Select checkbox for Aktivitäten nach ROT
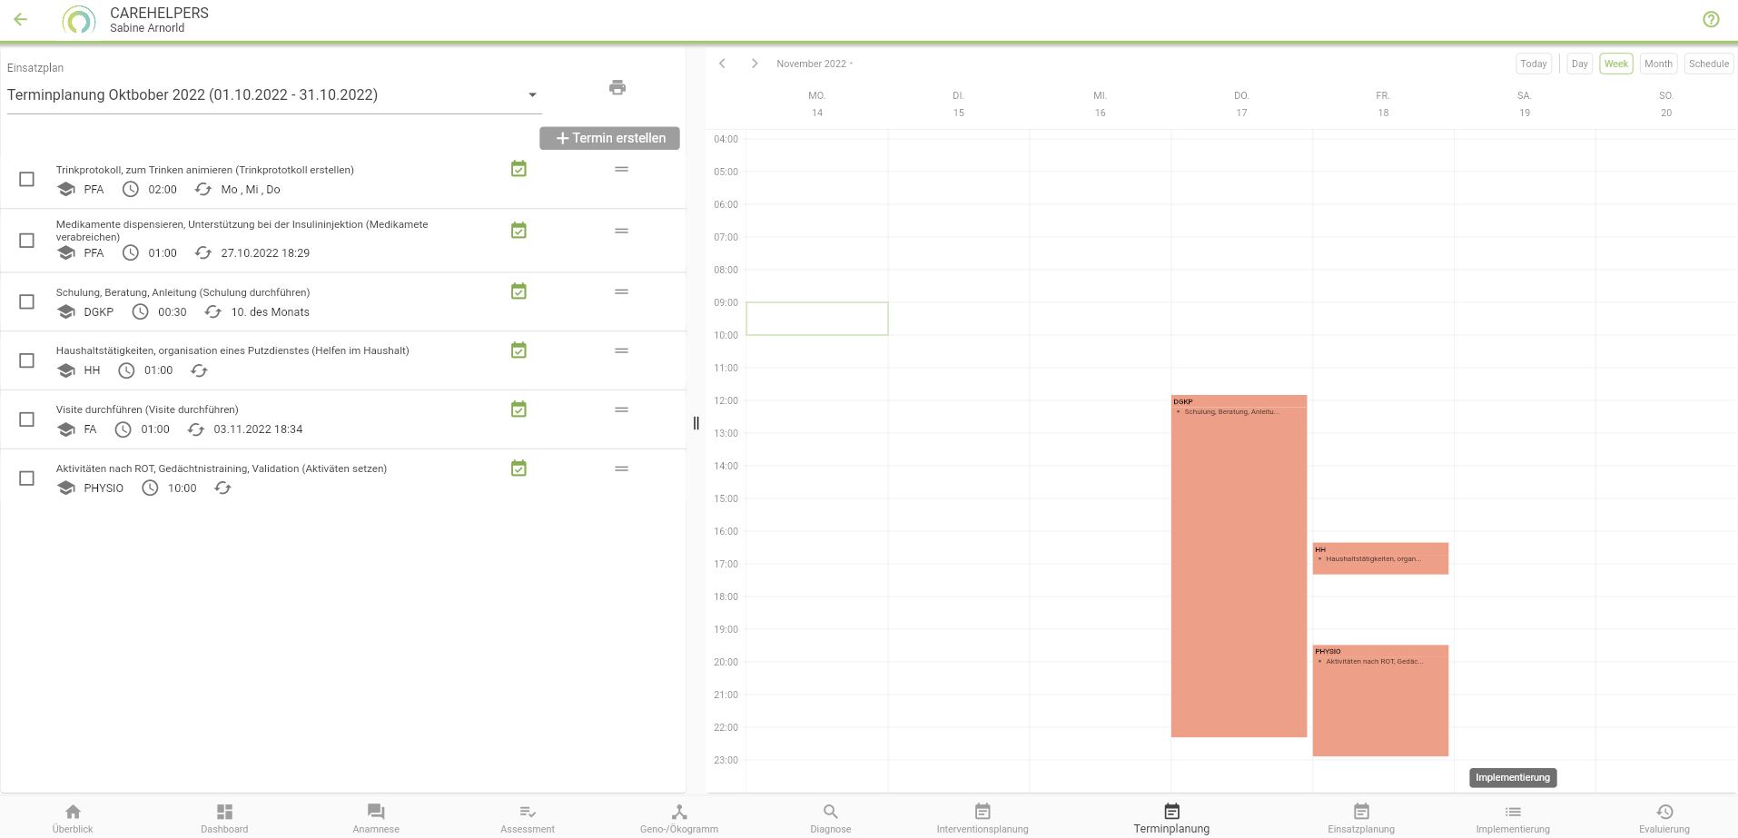1738x838 pixels. point(27,478)
